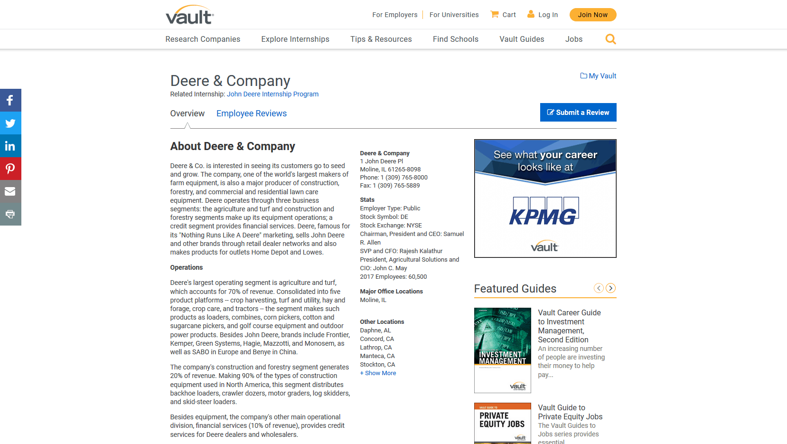Open Find Schools menu
Screen dimensions: 787x444
coord(456,39)
